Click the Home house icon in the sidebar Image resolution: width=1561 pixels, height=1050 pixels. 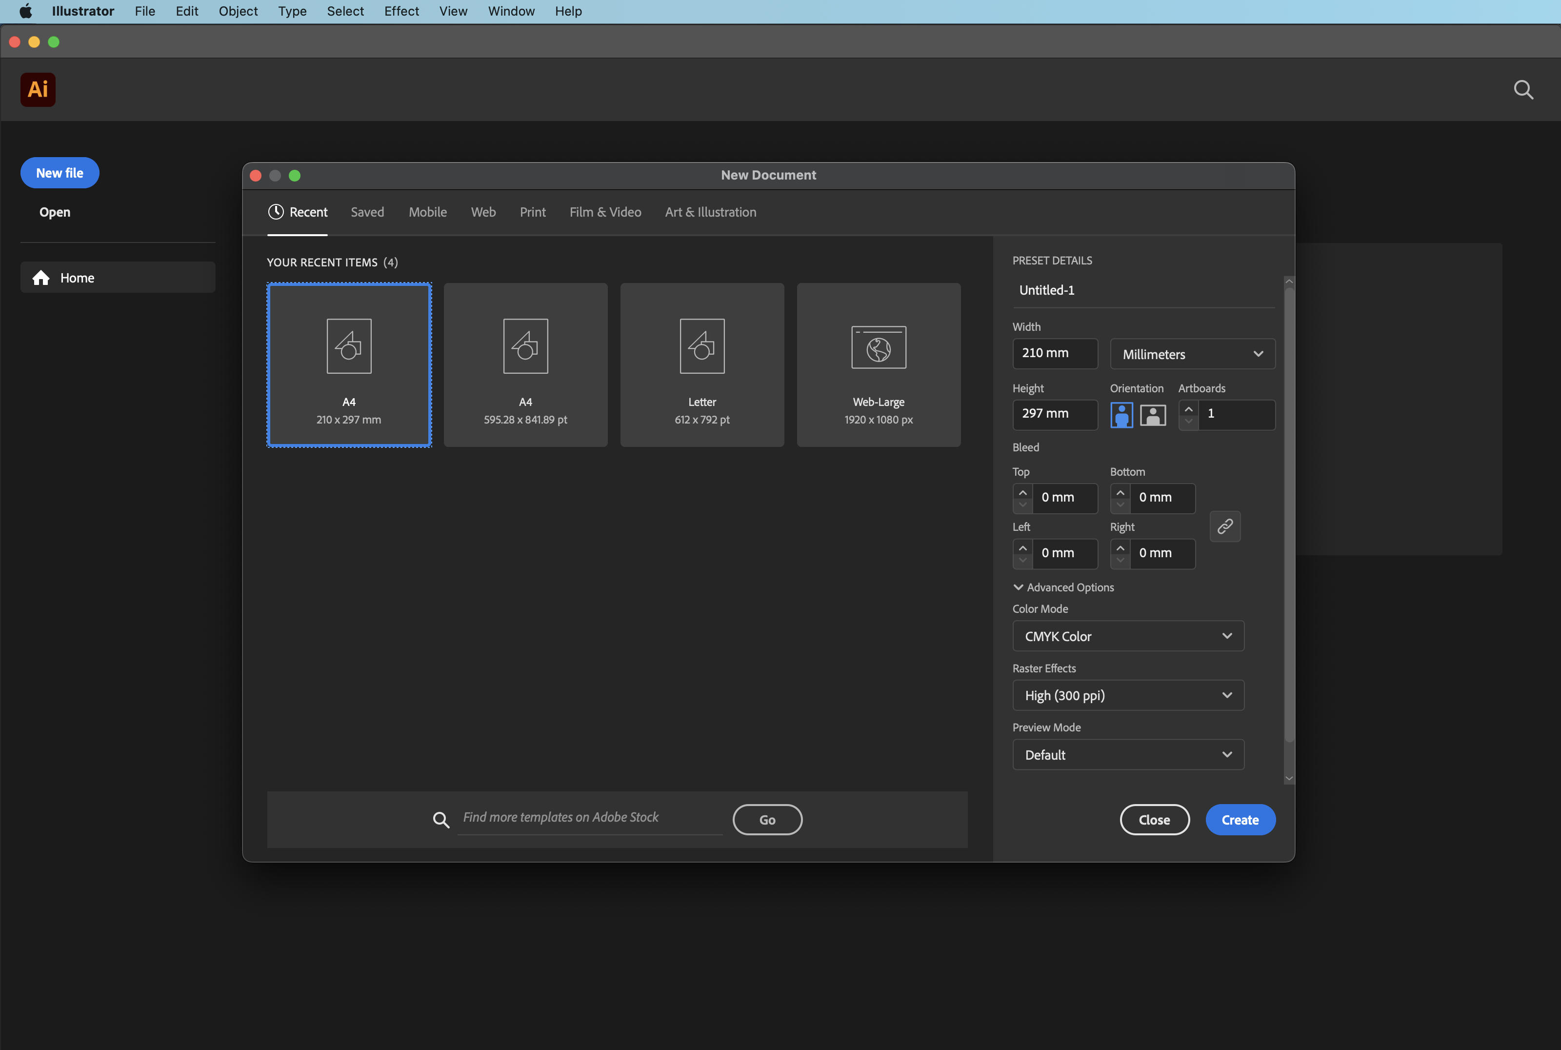click(41, 278)
